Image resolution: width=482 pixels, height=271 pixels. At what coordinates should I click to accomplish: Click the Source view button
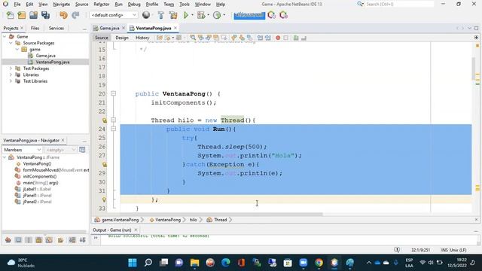tap(102, 38)
